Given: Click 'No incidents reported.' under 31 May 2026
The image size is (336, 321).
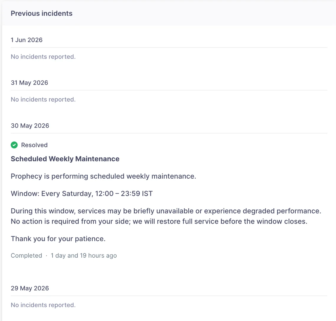Looking at the screenshot, I should (43, 99).
